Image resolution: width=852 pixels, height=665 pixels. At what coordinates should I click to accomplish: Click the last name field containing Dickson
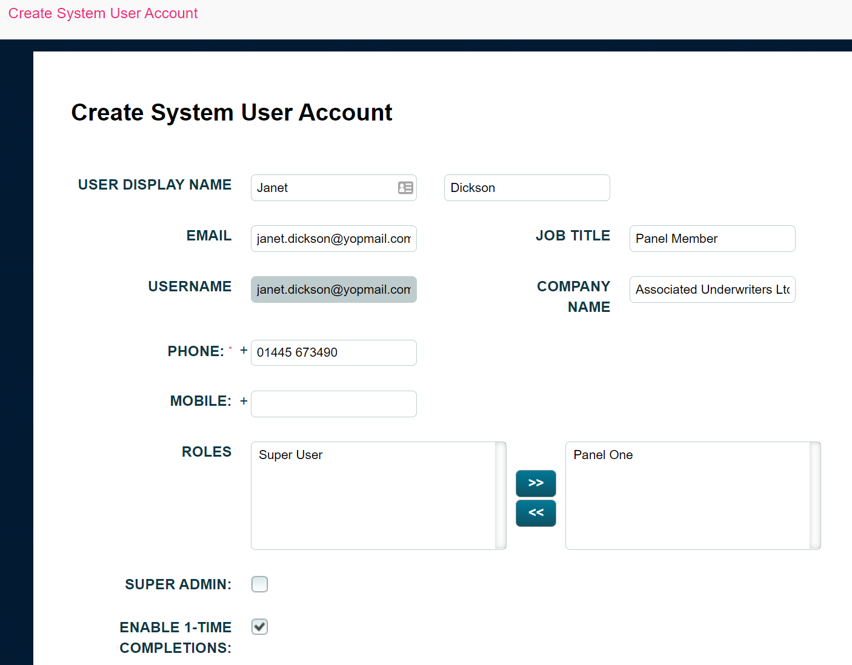point(527,188)
